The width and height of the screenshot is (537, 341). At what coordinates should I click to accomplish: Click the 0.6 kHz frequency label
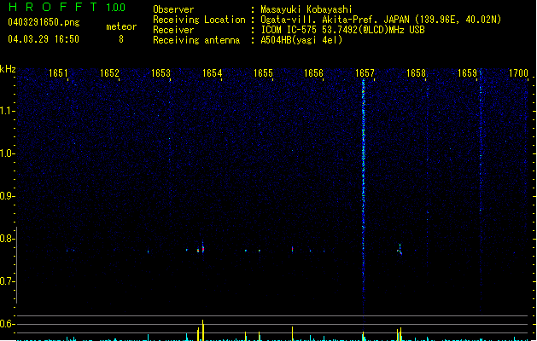7,324
